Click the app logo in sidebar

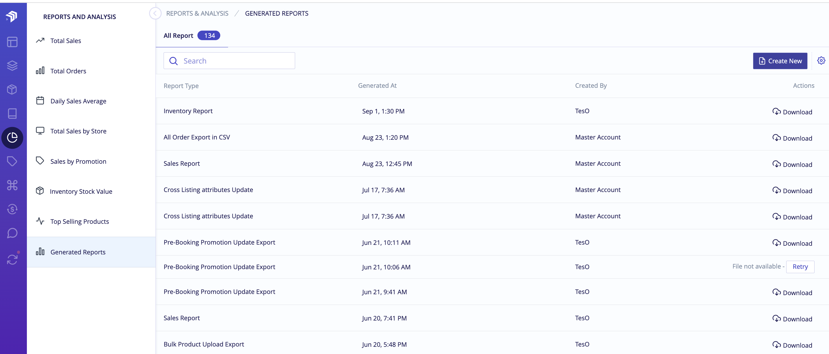[x=12, y=16]
